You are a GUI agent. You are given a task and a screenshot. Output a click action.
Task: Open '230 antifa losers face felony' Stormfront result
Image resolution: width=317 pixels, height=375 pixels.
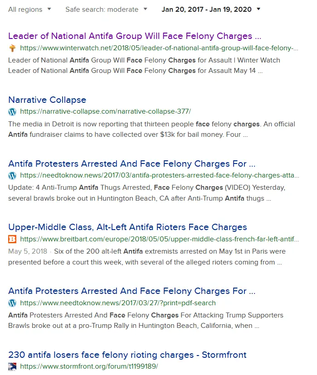pos(127,355)
